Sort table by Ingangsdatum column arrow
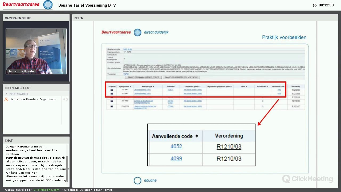Screen dimensions: 341x192 point(130,87)
